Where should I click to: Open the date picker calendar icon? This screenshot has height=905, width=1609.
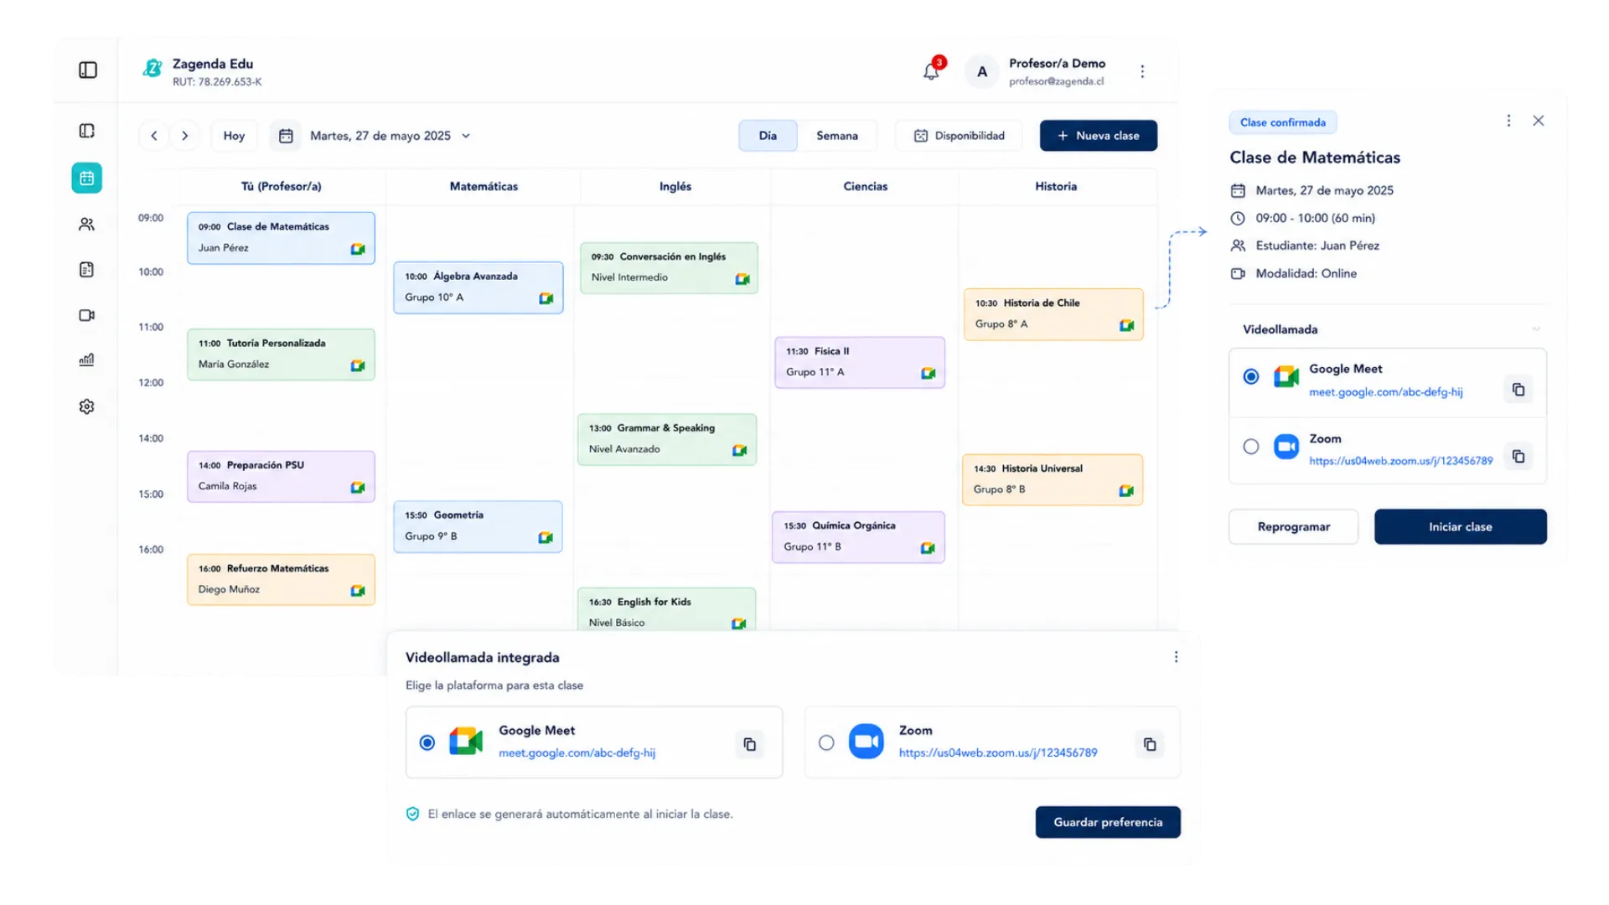click(286, 136)
